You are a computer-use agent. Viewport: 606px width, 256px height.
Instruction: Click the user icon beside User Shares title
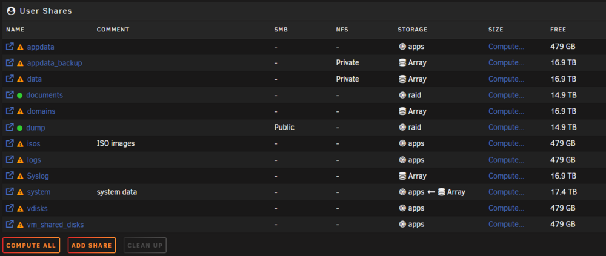click(11, 11)
